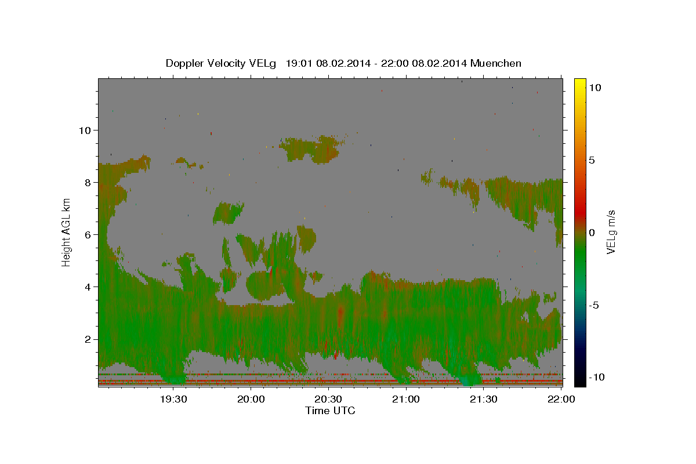Image resolution: width=696 pixels, height=464 pixels.
Task: Click the colorbar label -5
Action: (594, 305)
